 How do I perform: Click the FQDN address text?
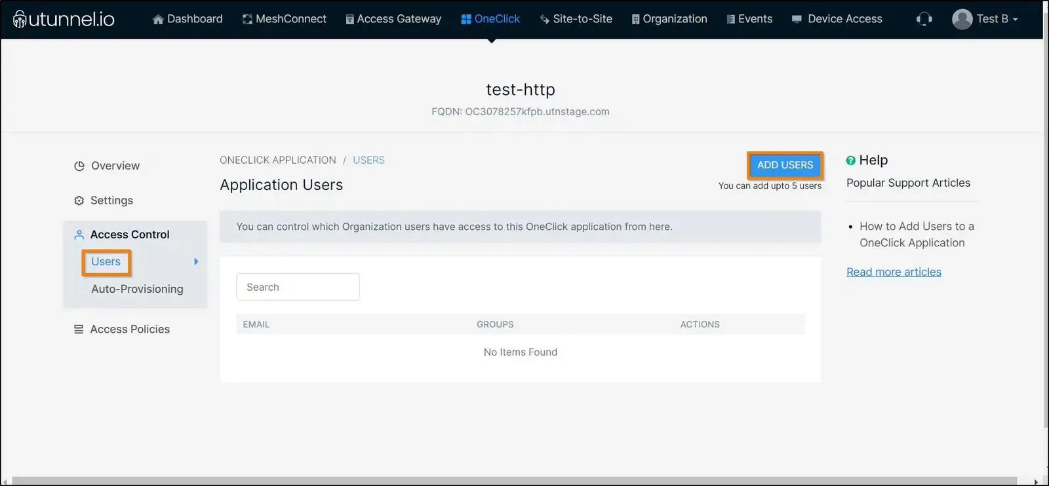point(521,112)
